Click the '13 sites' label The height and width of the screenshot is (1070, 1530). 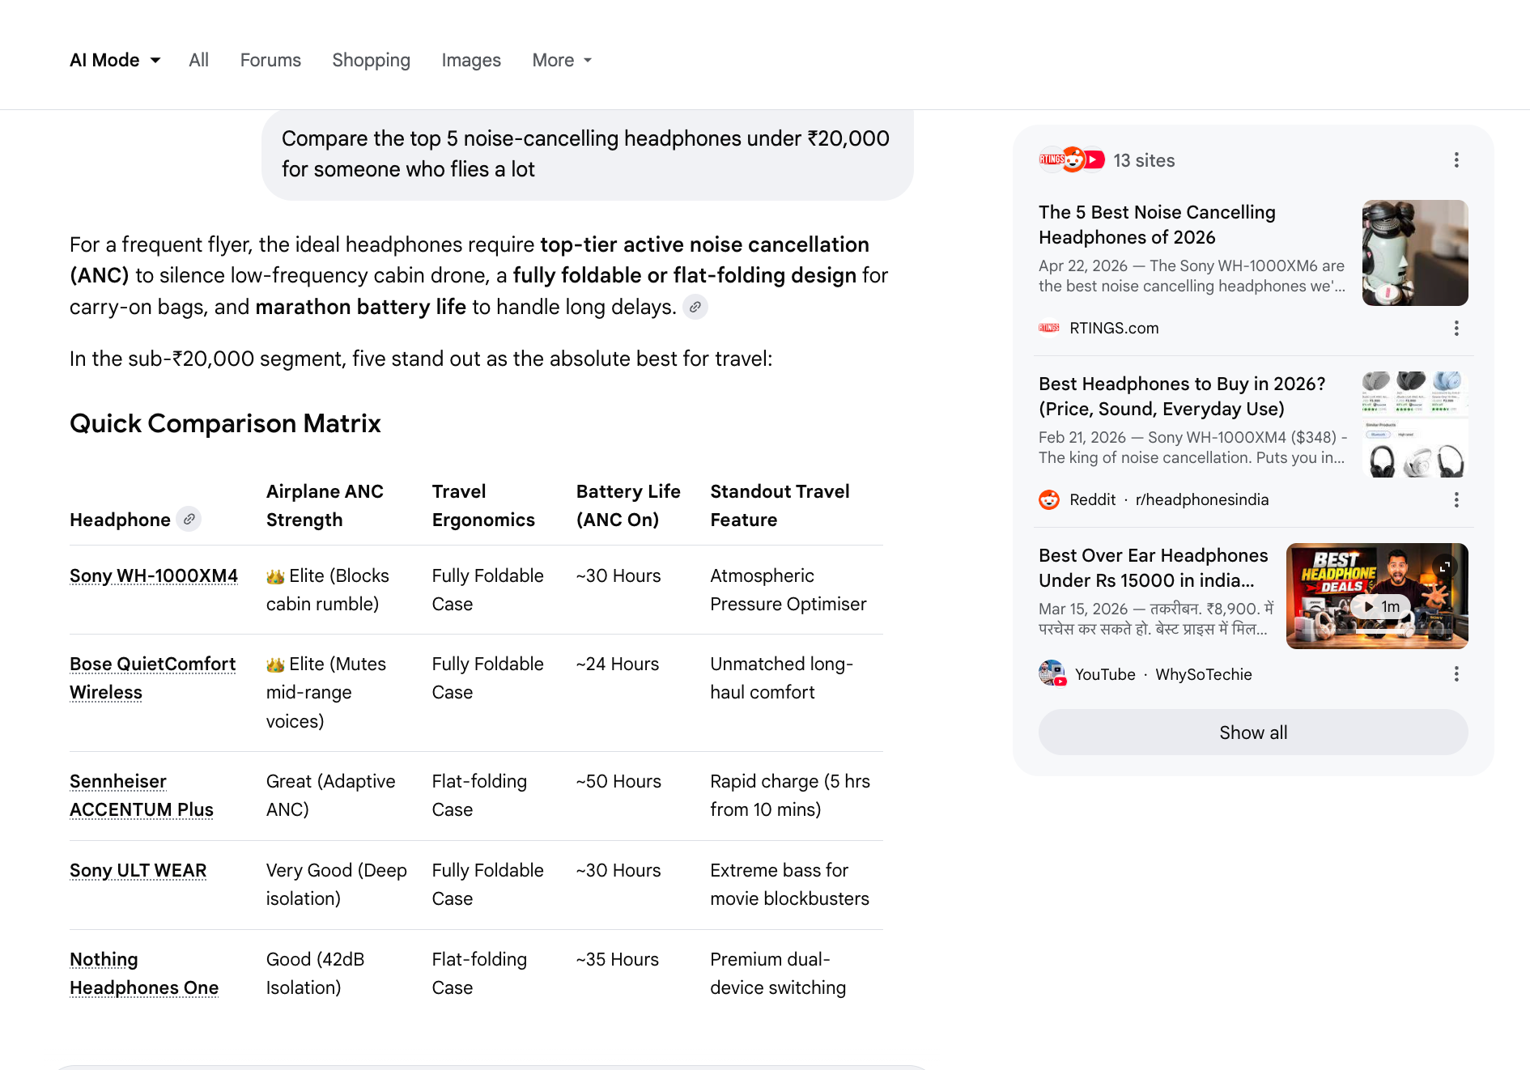(x=1144, y=160)
